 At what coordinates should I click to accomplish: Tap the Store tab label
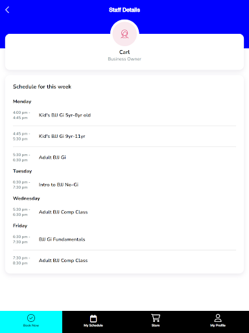click(x=156, y=325)
